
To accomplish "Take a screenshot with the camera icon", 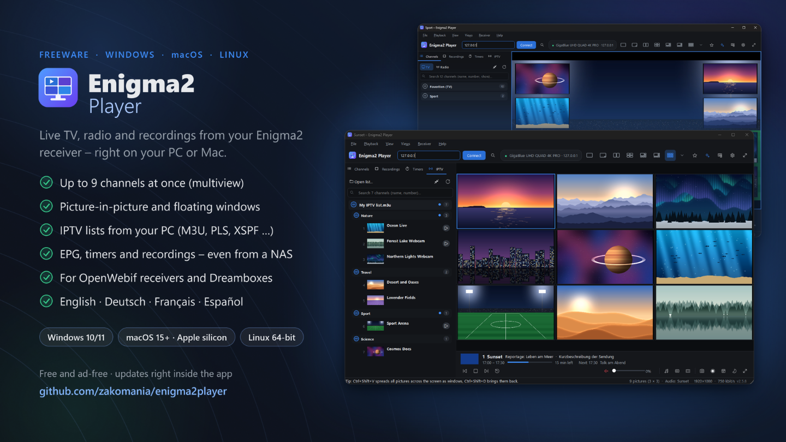I will 702,371.
